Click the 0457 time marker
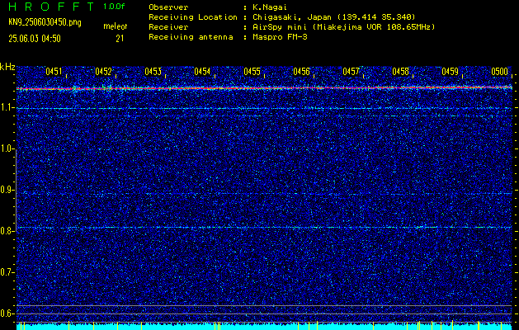This screenshot has width=519, height=330. (x=351, y=72)
